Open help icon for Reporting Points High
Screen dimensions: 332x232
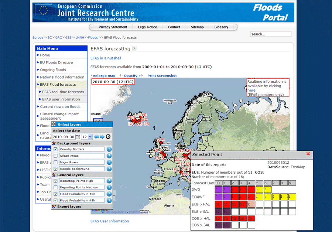tap(109, 181)
